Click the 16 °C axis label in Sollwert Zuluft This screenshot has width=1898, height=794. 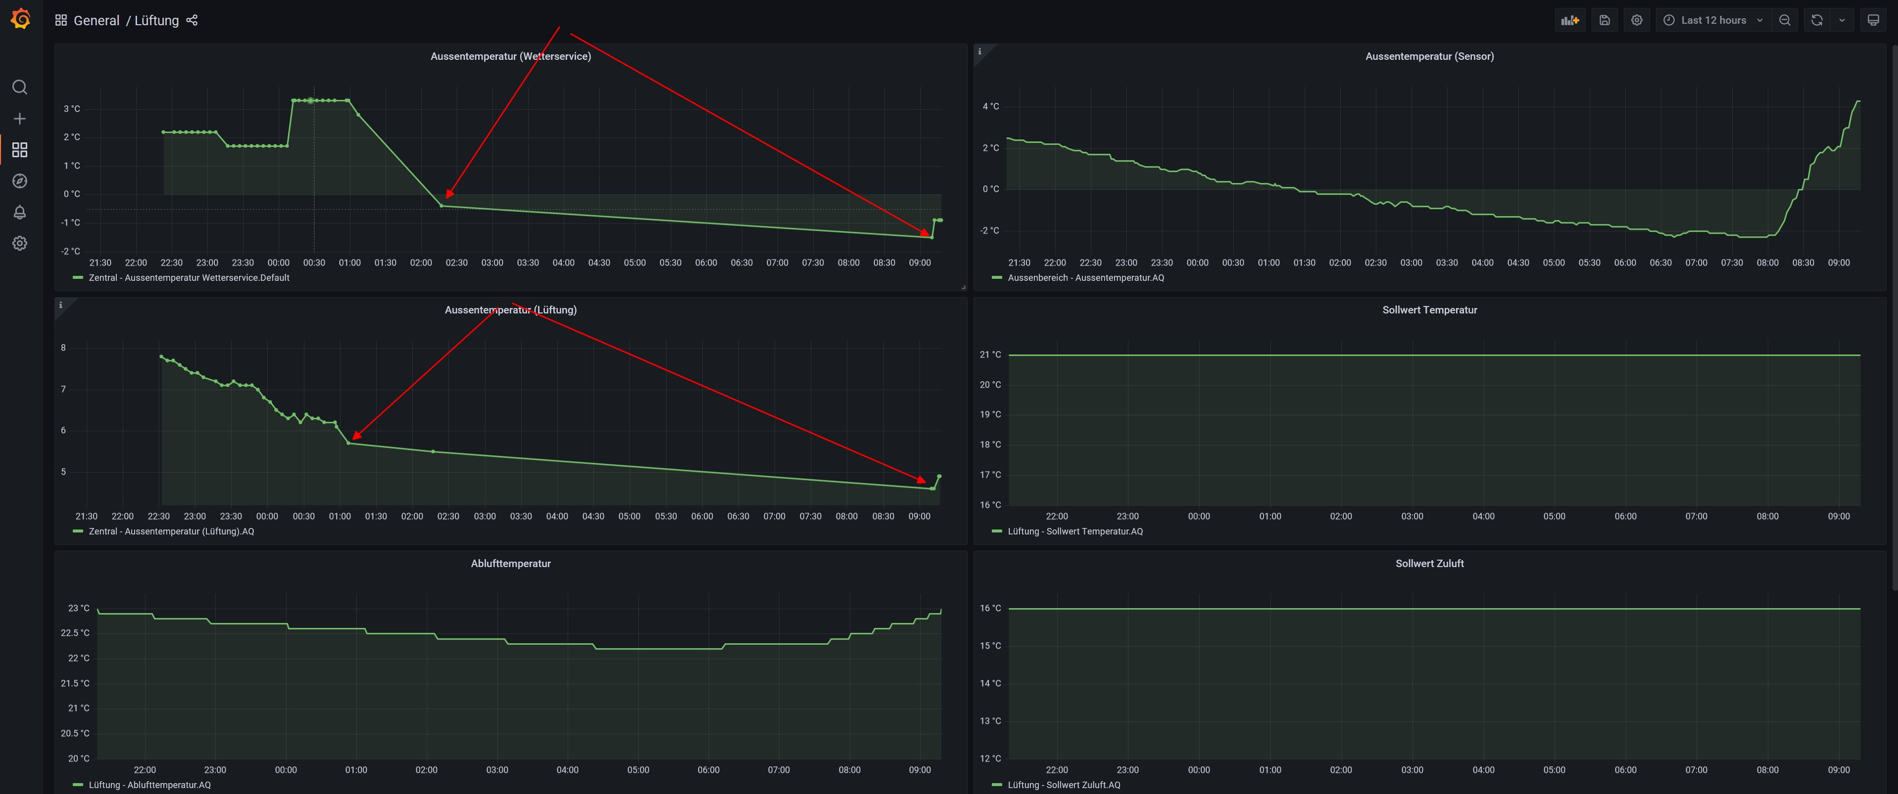pyautogui.click(x=990, y=609)
